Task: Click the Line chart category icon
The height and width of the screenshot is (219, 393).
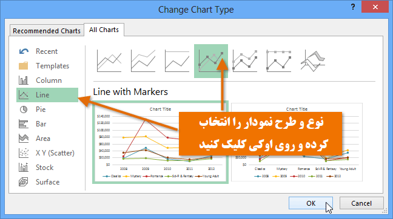Action: [24, 95]
